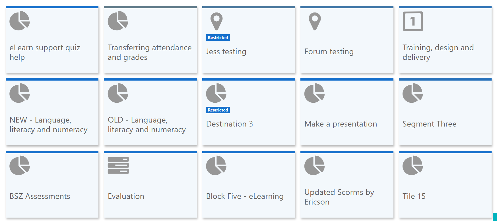
Task: Open the NEW - Language, literacy and numeracy tile
Action: click(x=48, y=125)
